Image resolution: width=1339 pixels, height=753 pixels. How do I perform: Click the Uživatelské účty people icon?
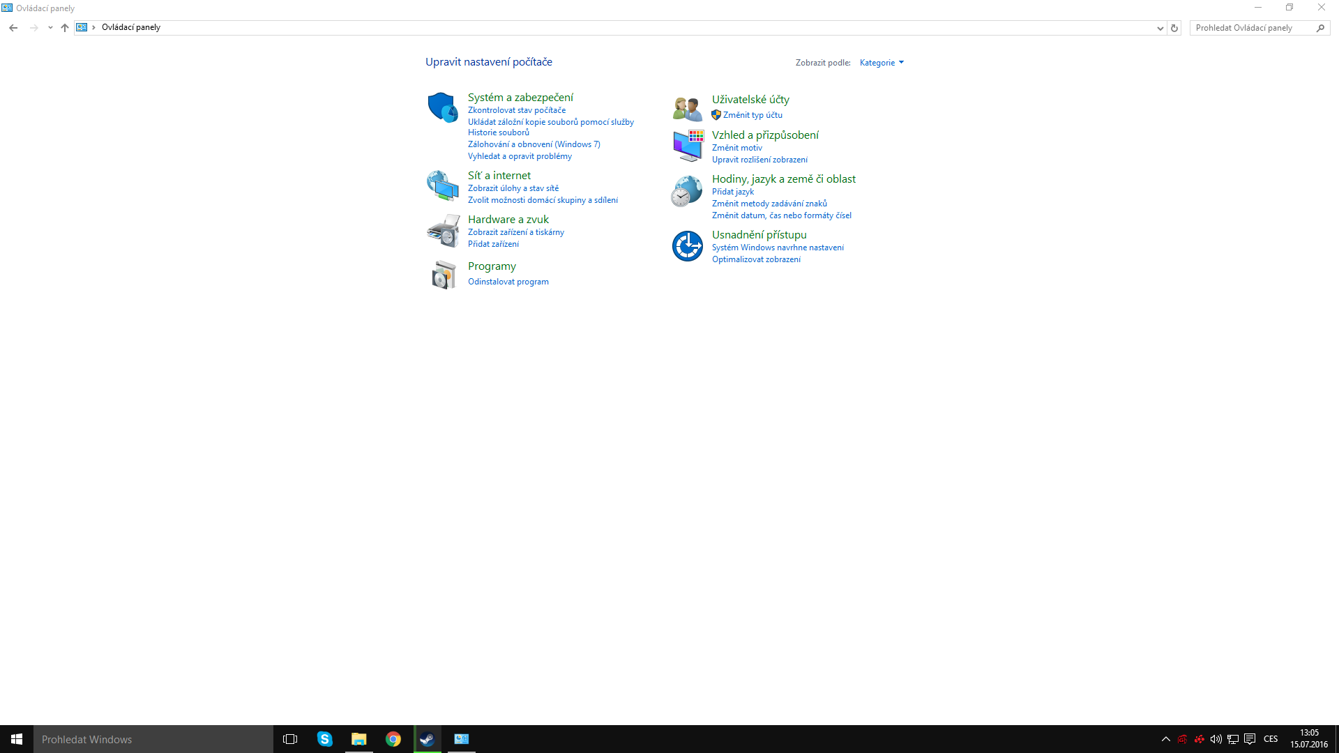687,108
